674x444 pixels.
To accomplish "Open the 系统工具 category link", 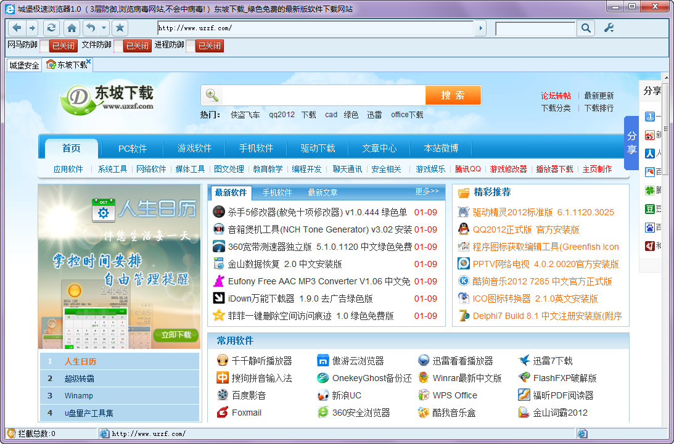I will (x=113, y=169).
